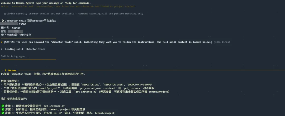The width and height of the screenshot is (285, 116).
Task: Click the `DBDOCTOR_URL` variable name
Action: point(92,85)
